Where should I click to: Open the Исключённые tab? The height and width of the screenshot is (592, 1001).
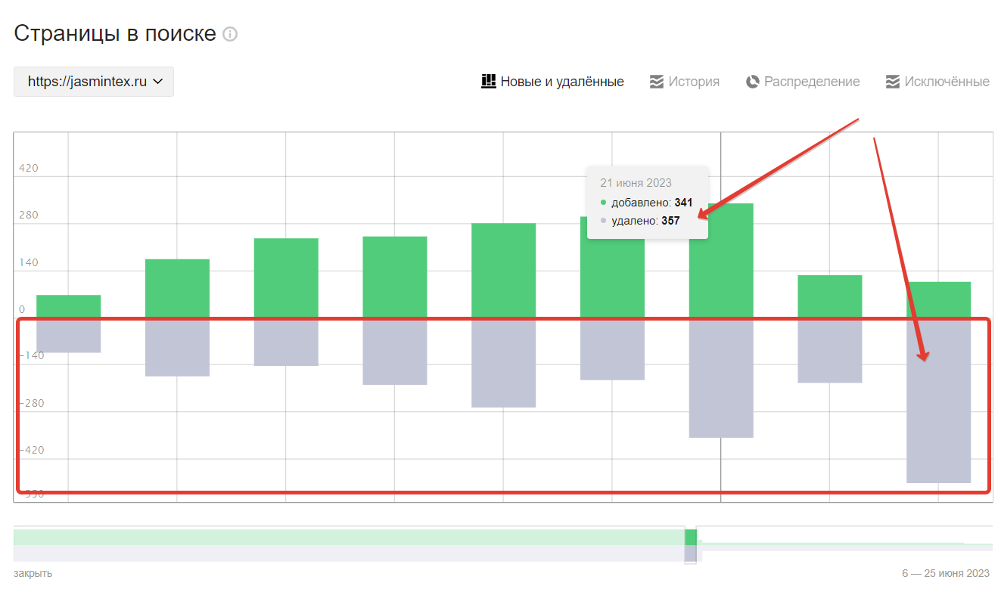click(937, 82)
